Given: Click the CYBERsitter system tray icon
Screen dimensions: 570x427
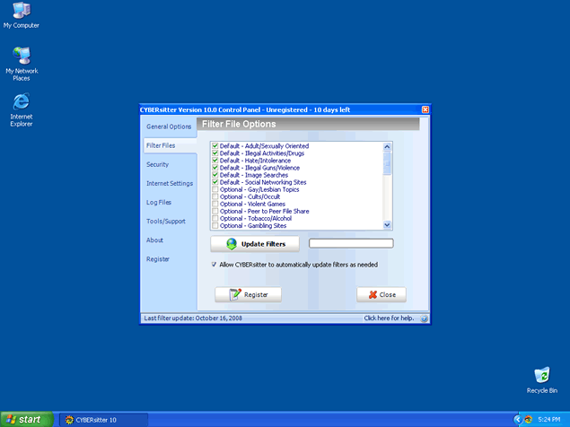Looking at the screenshot, I should (529, 419).
